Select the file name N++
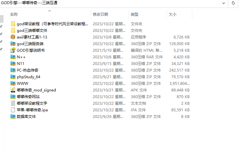 pos(21,57)
